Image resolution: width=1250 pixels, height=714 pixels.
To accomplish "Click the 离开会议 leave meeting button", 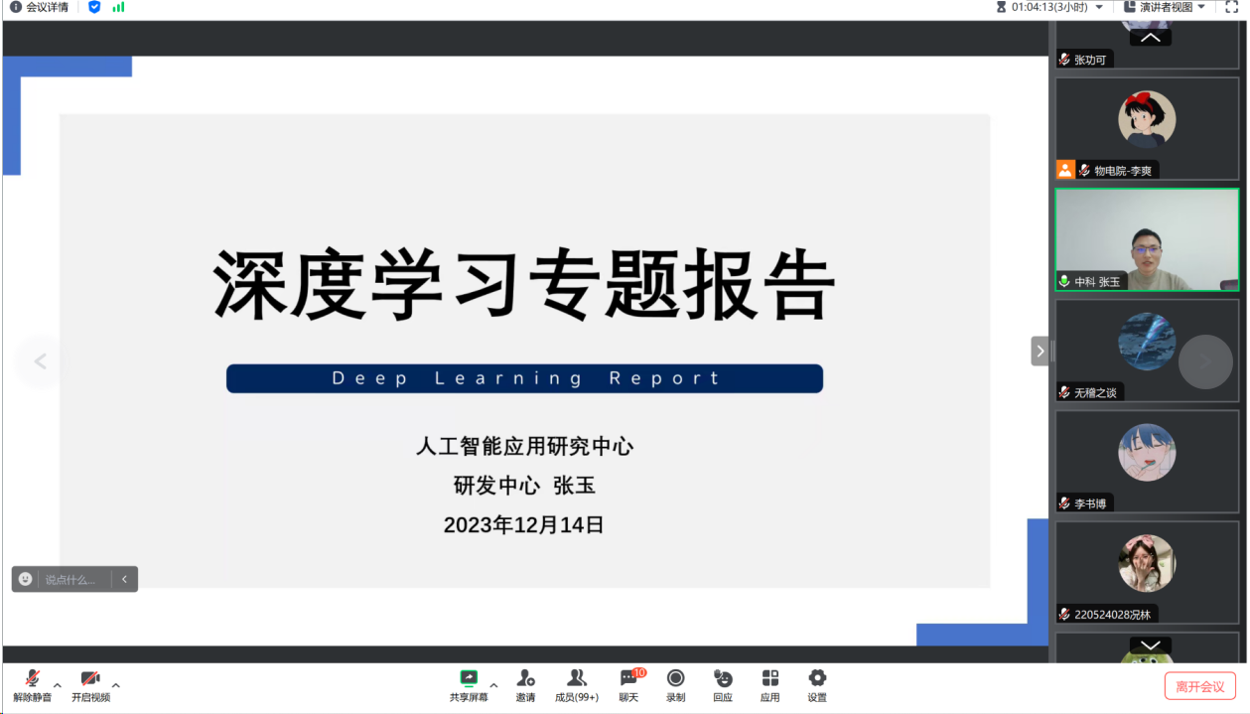I will point(1199,686).
